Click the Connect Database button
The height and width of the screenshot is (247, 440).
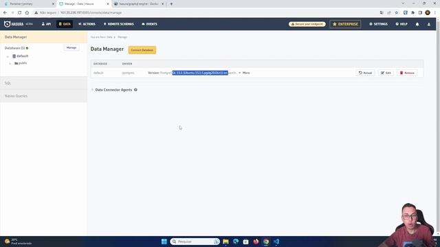(x=142, y=50)
